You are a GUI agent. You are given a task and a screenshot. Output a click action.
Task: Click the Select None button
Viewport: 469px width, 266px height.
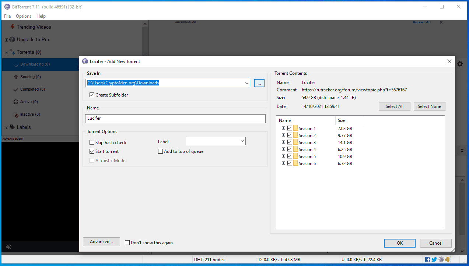click(429, 106)
